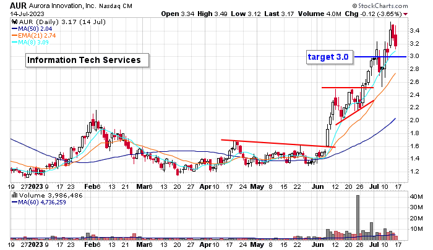The height and width of the screenshot is (250, 433).
Task: Click the Jul label on price chart axis
Action: pos(374,186)
